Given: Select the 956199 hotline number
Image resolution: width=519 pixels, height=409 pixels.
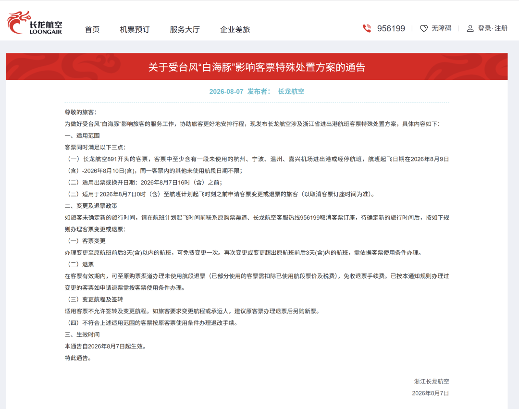Looking at the screenshot, I should click(391, 28).
